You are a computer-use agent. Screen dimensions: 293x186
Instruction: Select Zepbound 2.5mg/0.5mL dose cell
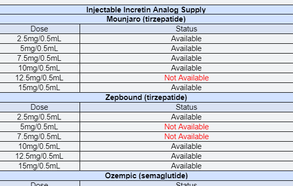(39, 117)
